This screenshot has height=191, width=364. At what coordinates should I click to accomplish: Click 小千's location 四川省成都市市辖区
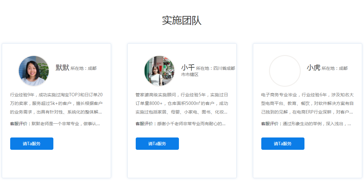pyautogui.click(x=208, y=71)
